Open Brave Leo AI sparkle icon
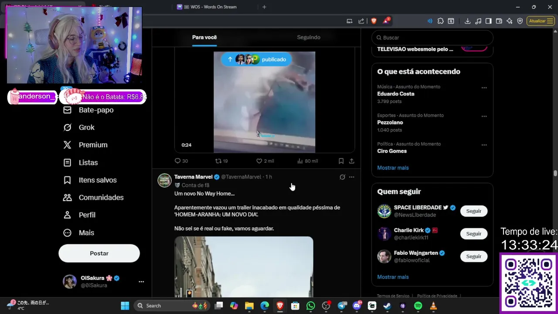Image resolution: width=558 pixels, height=314 pixels. 509,21
